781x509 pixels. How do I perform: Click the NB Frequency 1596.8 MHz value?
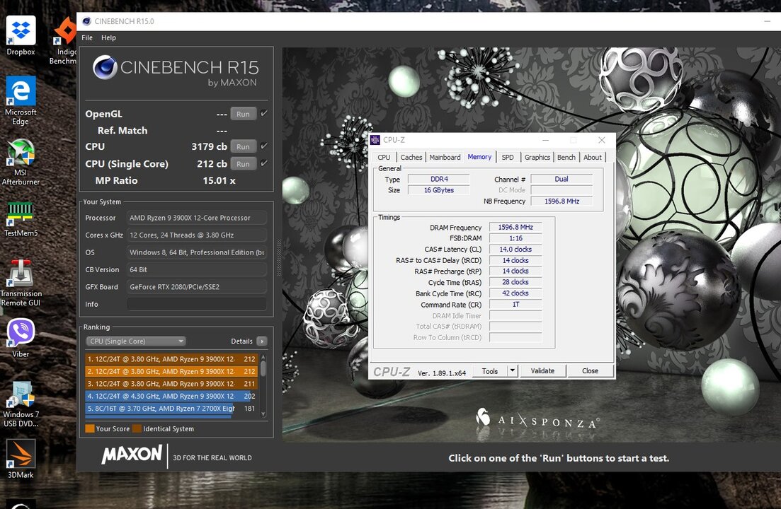click(561, 201)
